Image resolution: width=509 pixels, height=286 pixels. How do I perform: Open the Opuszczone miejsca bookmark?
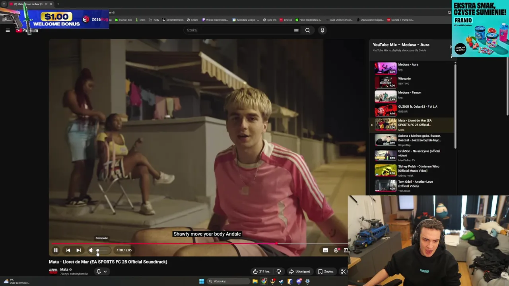370,20
